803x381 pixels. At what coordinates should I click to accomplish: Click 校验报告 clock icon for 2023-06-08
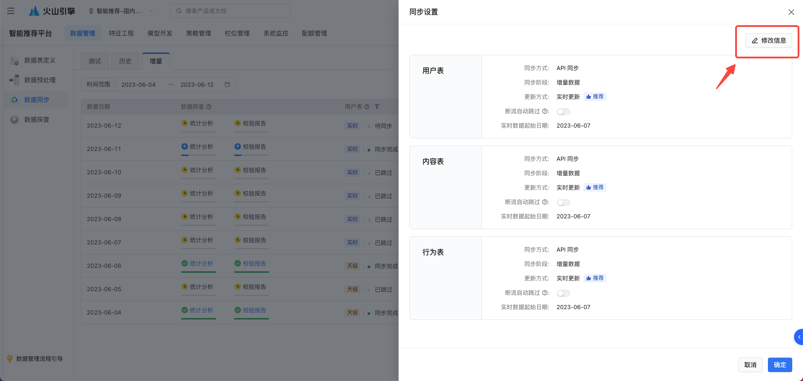(x=238, y=217)
